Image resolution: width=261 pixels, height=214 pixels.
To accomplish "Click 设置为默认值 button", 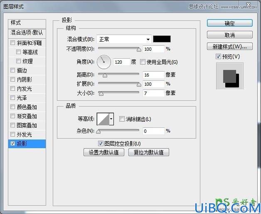I will (104, 152).
